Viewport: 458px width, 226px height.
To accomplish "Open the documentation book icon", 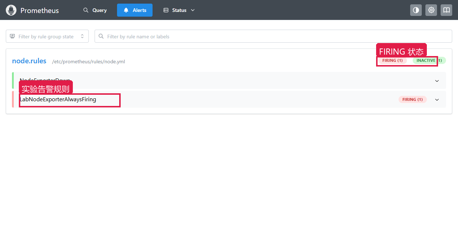I will pyautogui.click(x=446, y=10).
